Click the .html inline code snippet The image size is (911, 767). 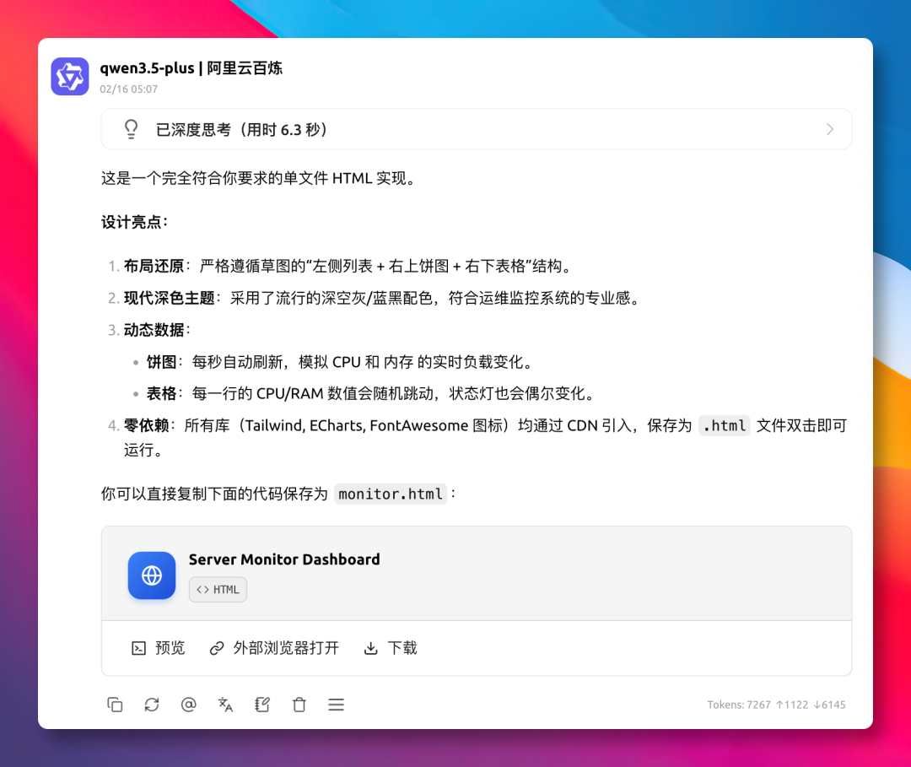coord(724,426)
